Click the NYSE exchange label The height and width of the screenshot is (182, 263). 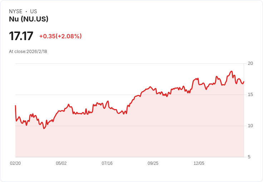click(16, 11)
